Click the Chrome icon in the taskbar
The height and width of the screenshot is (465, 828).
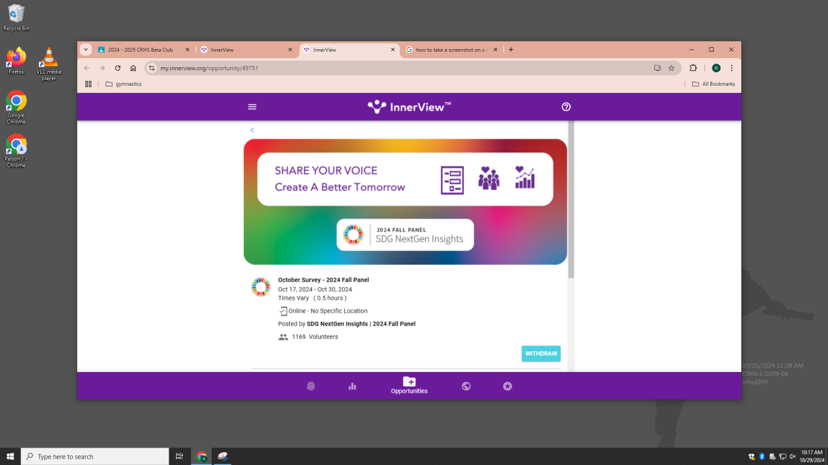[x=202, y=457]
